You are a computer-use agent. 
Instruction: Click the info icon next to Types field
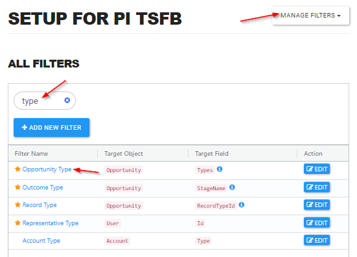(x=220, y=169)
